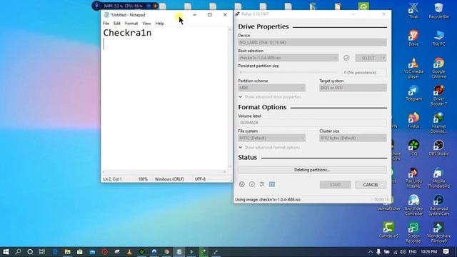Viewport: 457px width, 257px height.
Task: Launch Camtasia 9 desktop shortcut
Action: pos(388,230)
